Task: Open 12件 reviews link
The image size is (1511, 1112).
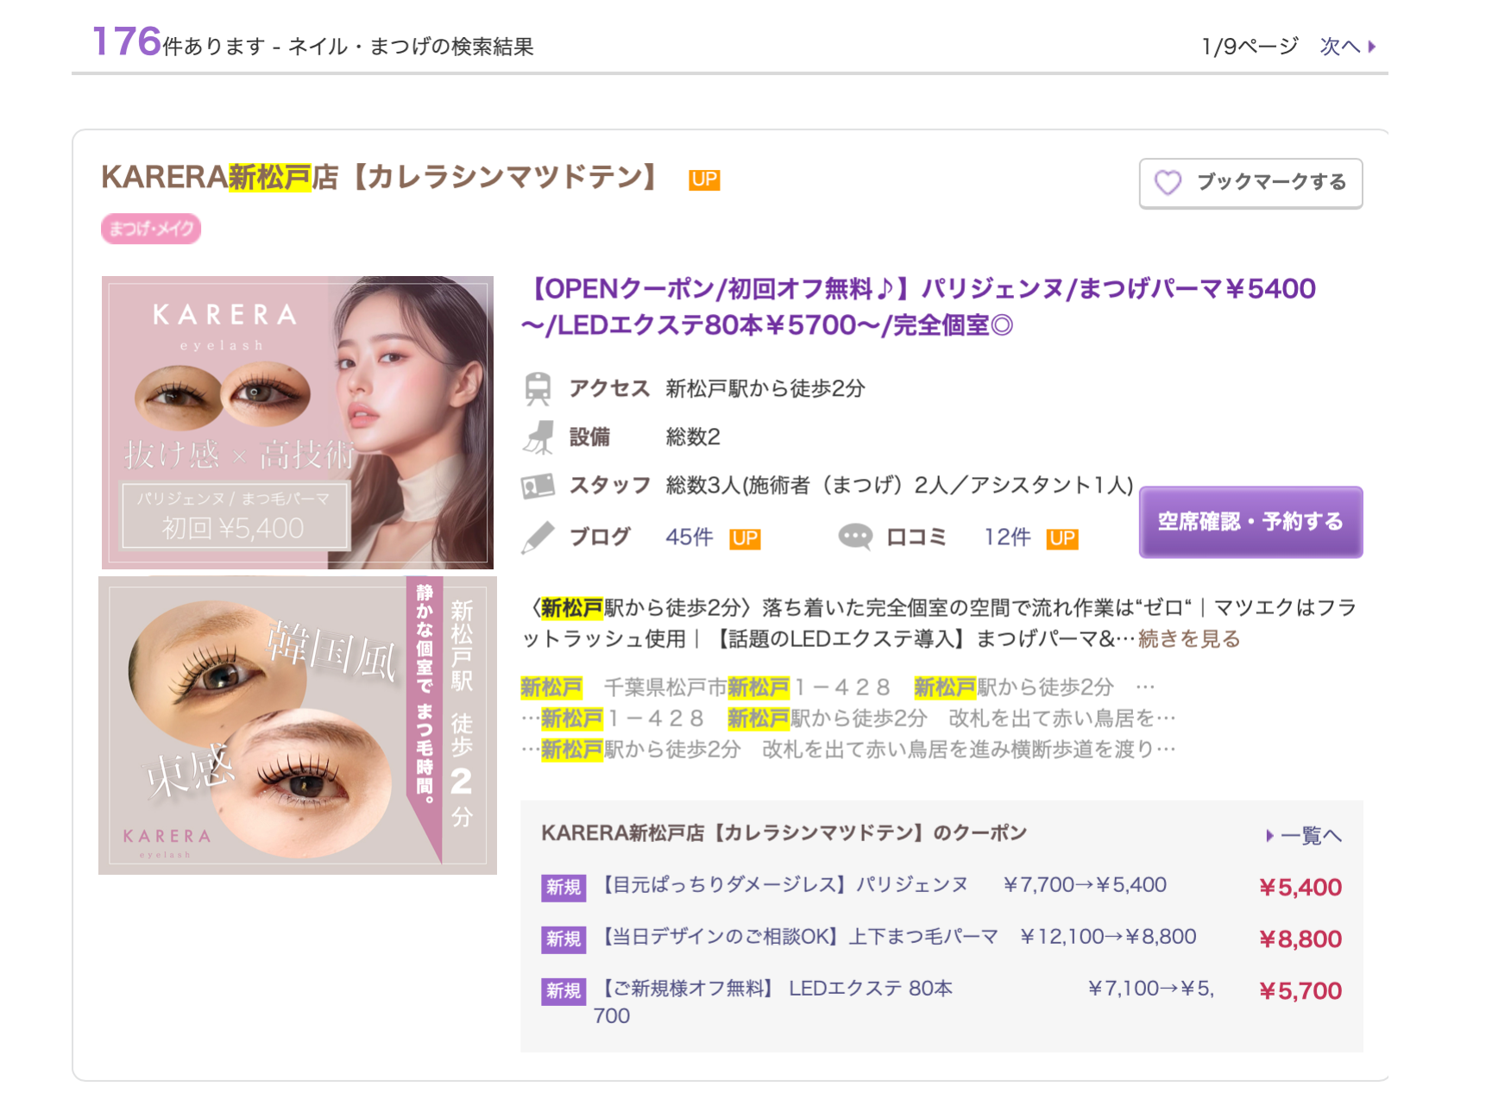Action: tap(1007, 537)
